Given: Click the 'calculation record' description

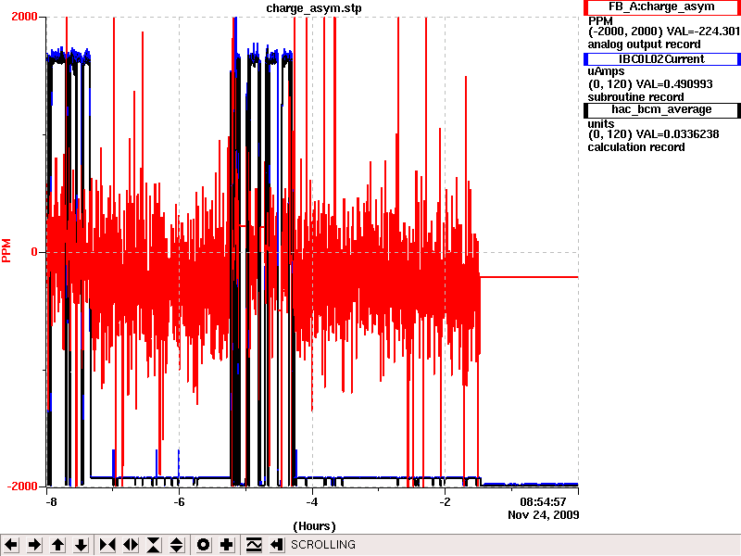Looking at the screenshot, I should 636,147.
